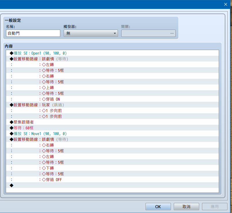The image size is (232, 213).
Task: Click the 內容 section heading
Action: (9, 46)
